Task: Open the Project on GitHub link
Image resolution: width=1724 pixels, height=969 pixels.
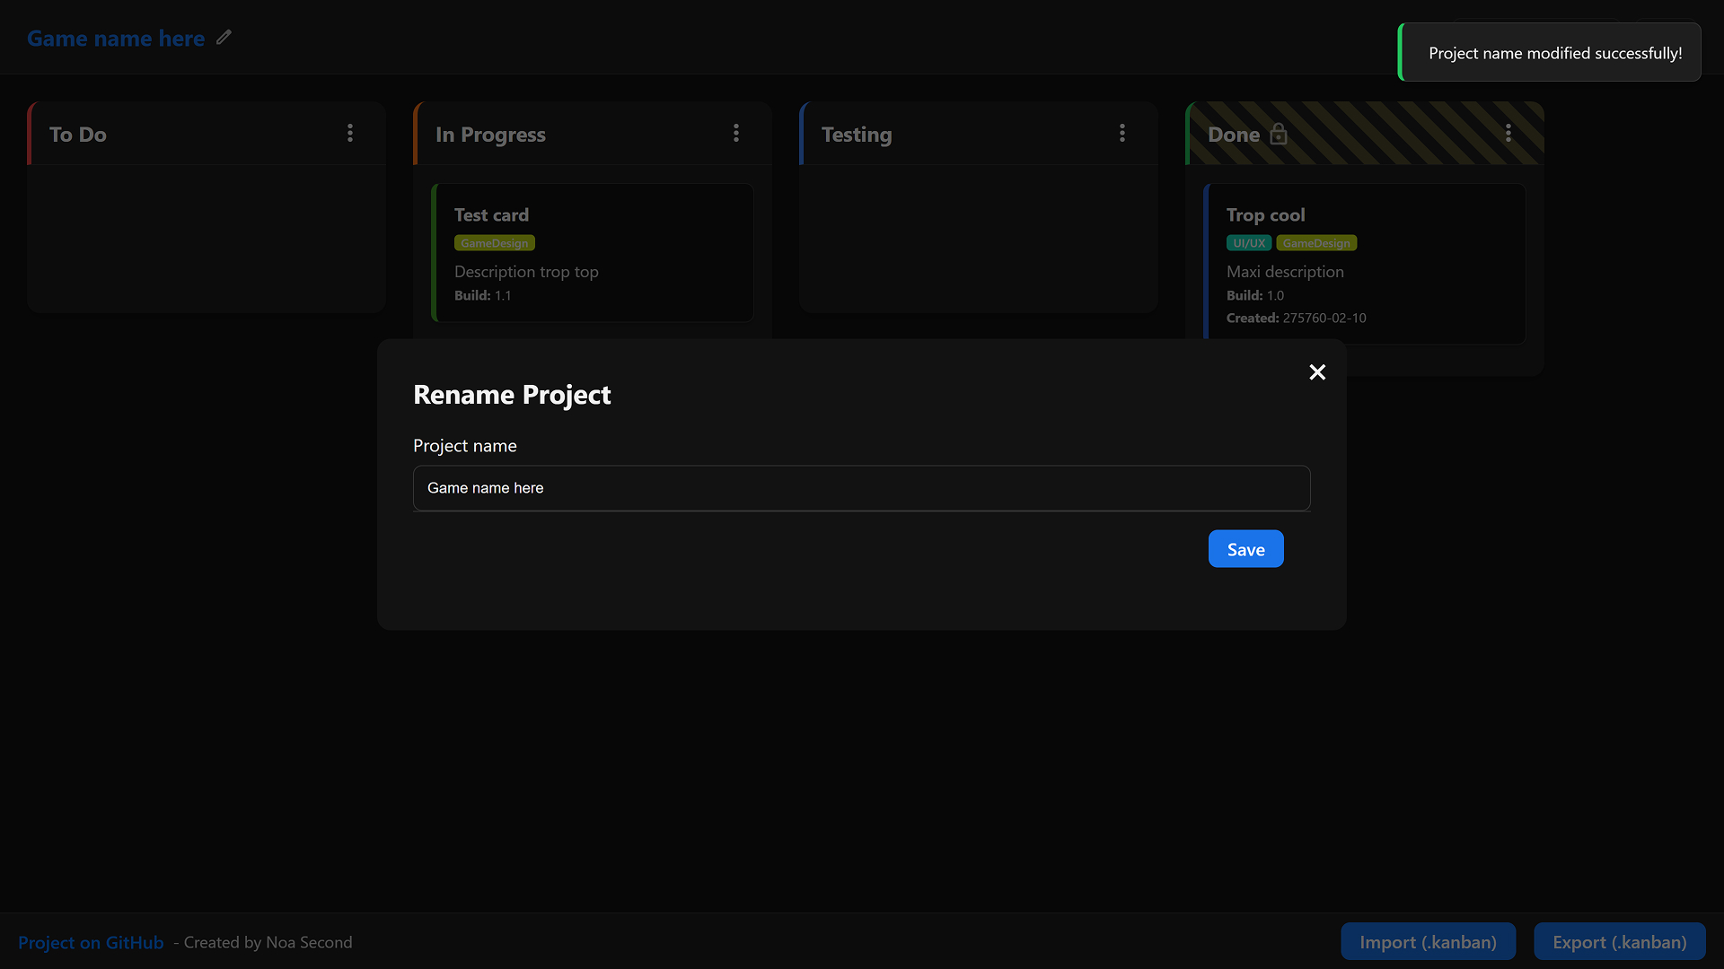Action: point(91,942)
